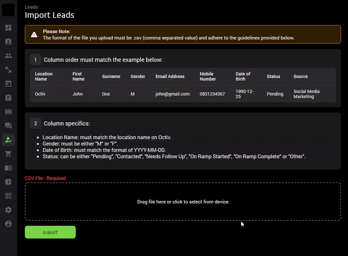Open the account profile icon in sidebar
This screenshot has width=348, height=256.
[8, 224]
